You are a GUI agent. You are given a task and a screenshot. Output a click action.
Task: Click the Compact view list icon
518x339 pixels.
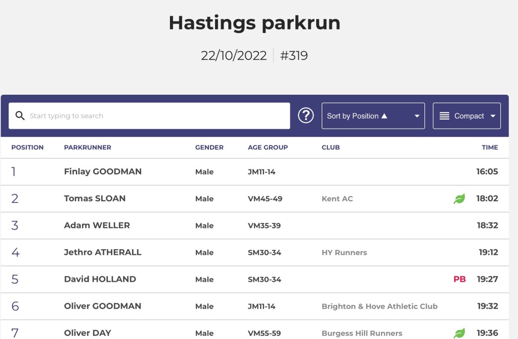pyautogui.click(x=444, y=116)
